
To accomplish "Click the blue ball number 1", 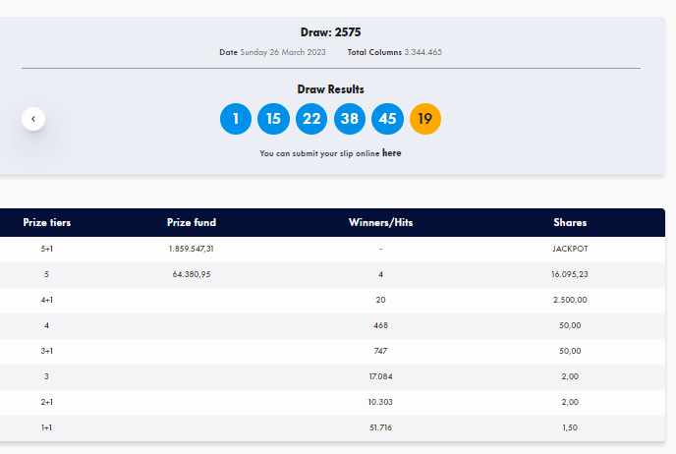I will click(236, 119).
